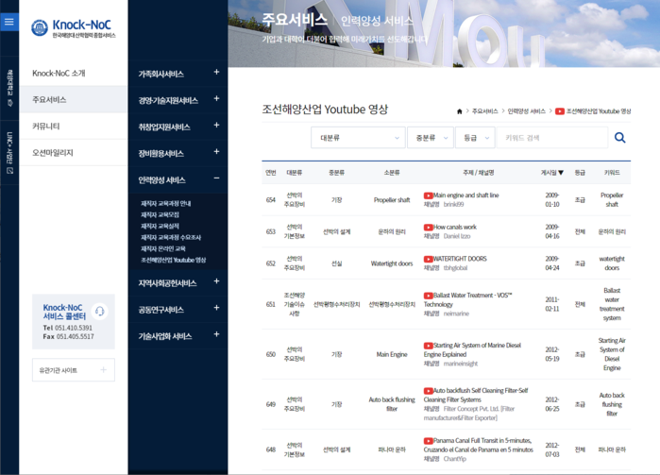Click the 키워드 검색 input field
660x475 pixels.
pos(552,138)
